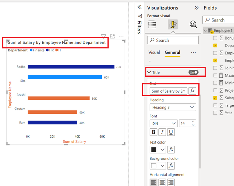The height and width of the screenshot is (186, 234).
Task: Select the Build visual fields icon
Action: [152, 24]
